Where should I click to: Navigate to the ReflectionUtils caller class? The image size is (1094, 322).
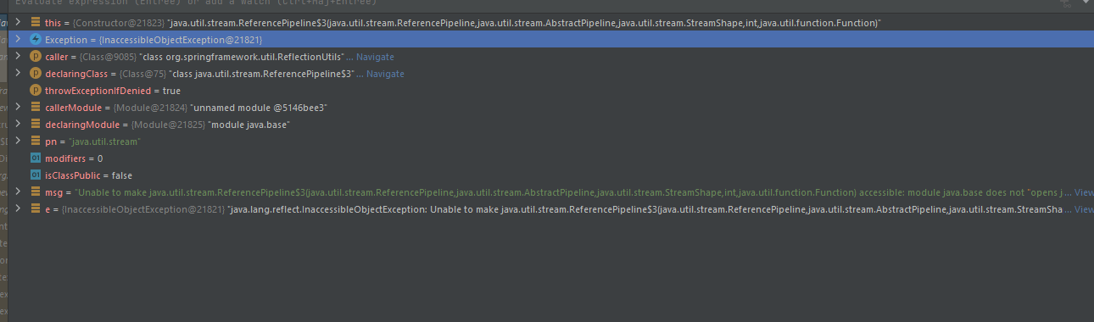375,57
